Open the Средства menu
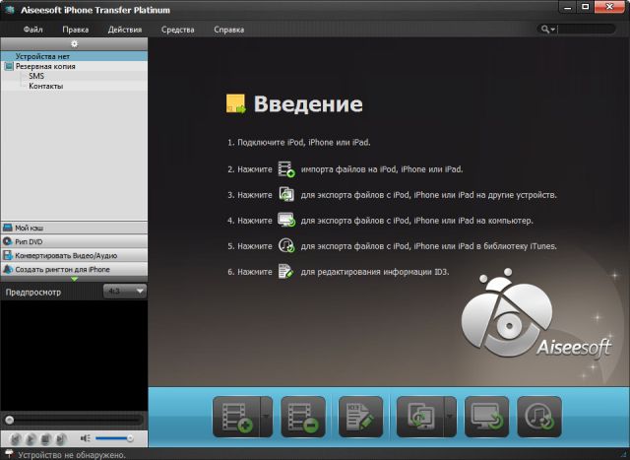Image resolution: width=630 pixels, height=460 pixels. click(x=177, y=30)
